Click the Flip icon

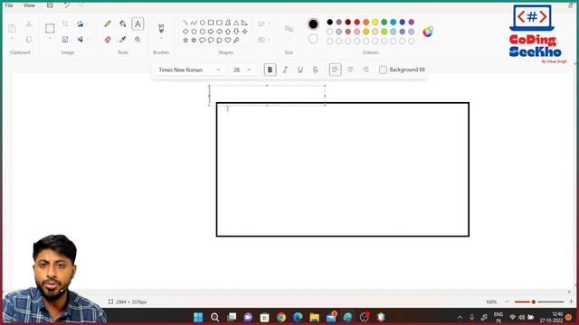point(81,40)
